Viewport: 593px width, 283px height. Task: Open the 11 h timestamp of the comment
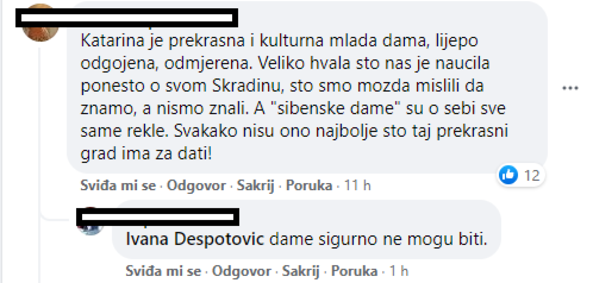[x=358, y=185]
